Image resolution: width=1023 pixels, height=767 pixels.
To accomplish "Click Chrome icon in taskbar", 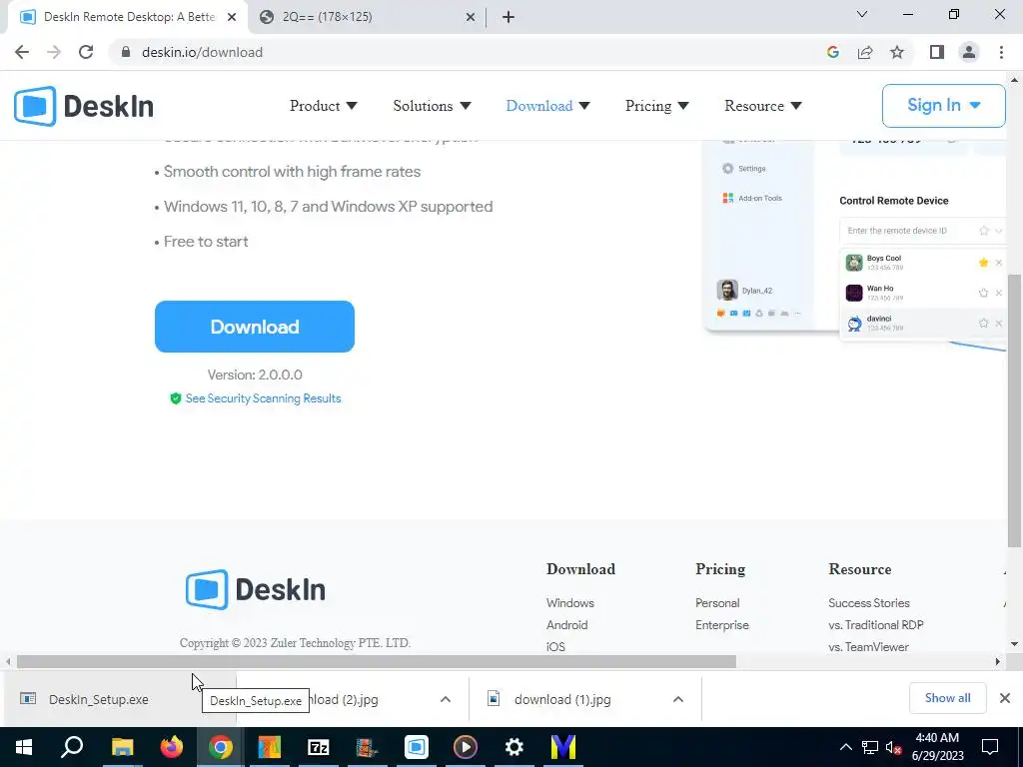I will pyautogui.click(x=221, y=747).
